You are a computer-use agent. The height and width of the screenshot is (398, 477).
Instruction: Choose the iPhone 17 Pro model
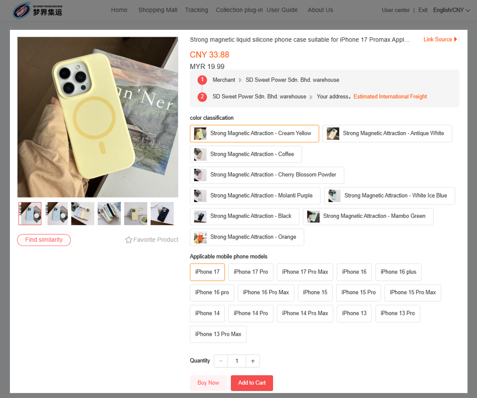(251, 272)
